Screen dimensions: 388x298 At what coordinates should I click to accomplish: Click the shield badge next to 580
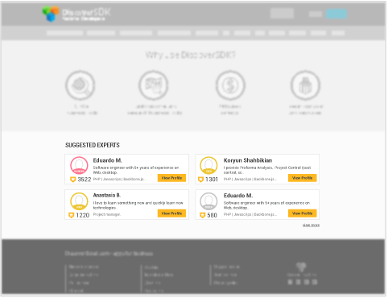(x=203, y=215)
